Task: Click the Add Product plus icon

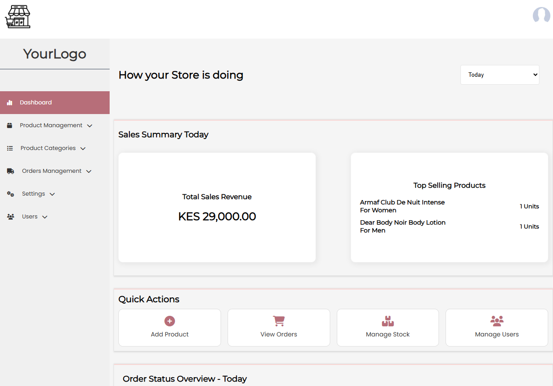Action: pos(169,321)
